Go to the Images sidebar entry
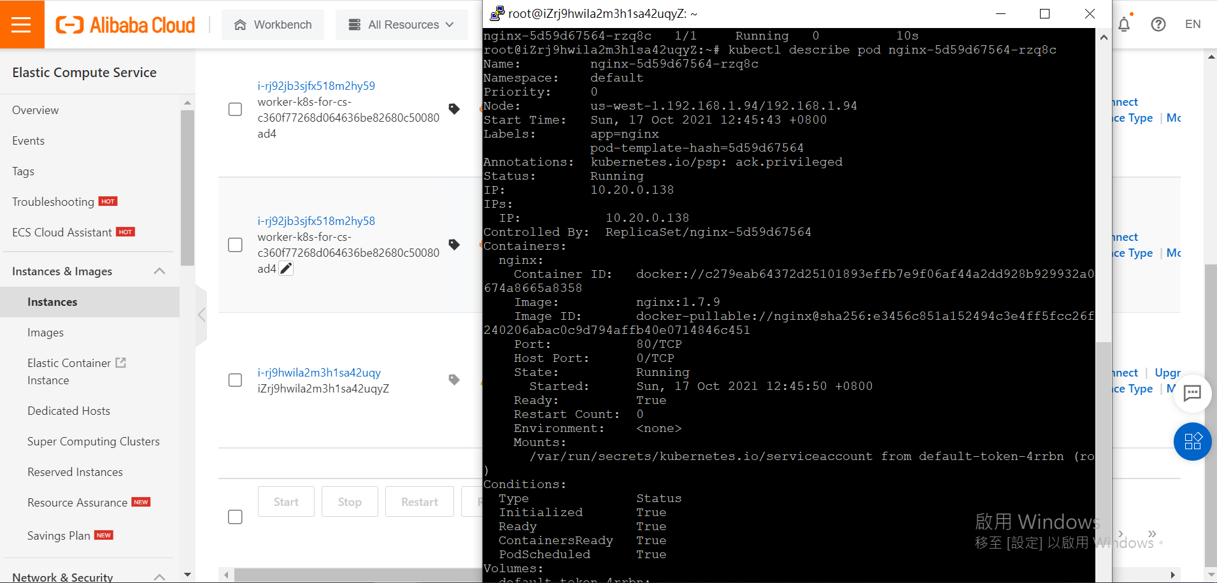1217x583 pixels. [x=45, y=332]
